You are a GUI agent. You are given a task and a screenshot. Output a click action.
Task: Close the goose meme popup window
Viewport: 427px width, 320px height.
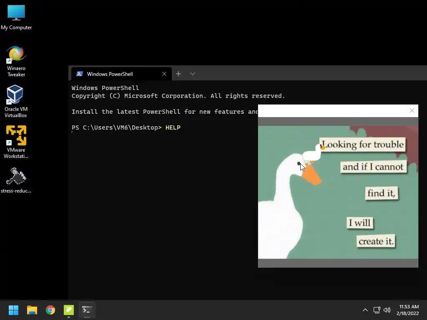click(x=412, y=110)
